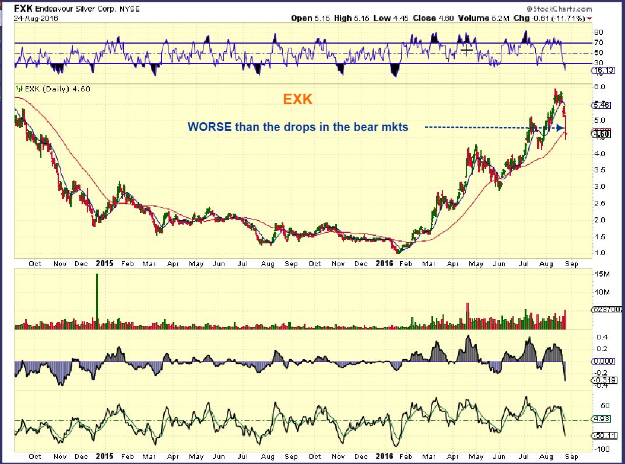Click the Low 4.45 value
The image size is (625, 464).
pyautogui.click(x=391, y=18)
